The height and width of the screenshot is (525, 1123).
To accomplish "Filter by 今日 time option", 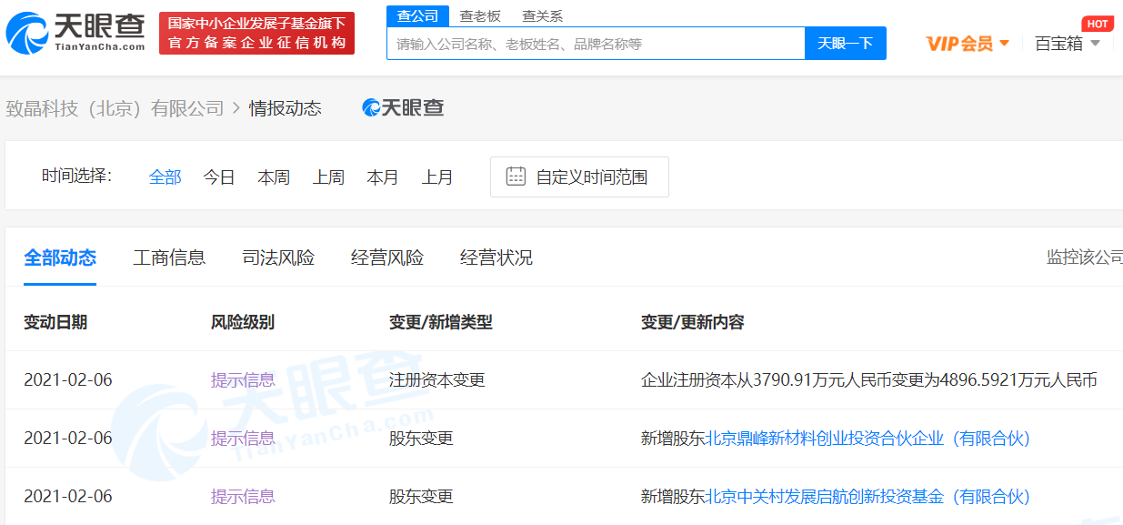I will click(219, 177).
